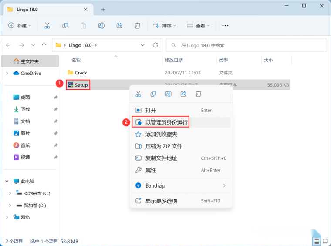Go forward with the right arrow
The height and width of the screenshot is (246, 331).
21,45
